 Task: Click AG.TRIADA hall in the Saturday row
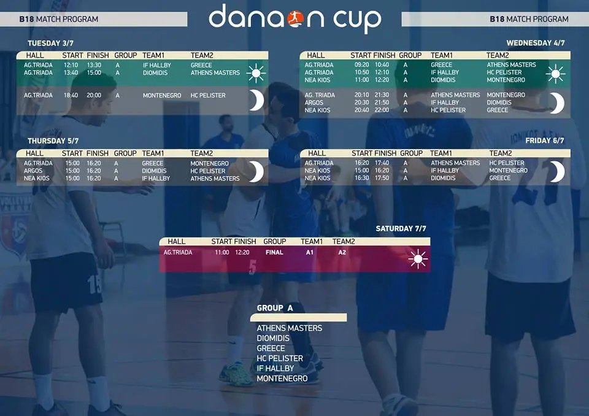[x=178, y=253]
